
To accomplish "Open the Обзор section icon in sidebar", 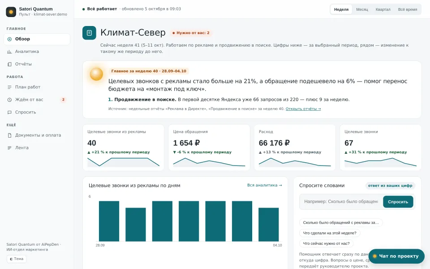I will click(9, 39).
